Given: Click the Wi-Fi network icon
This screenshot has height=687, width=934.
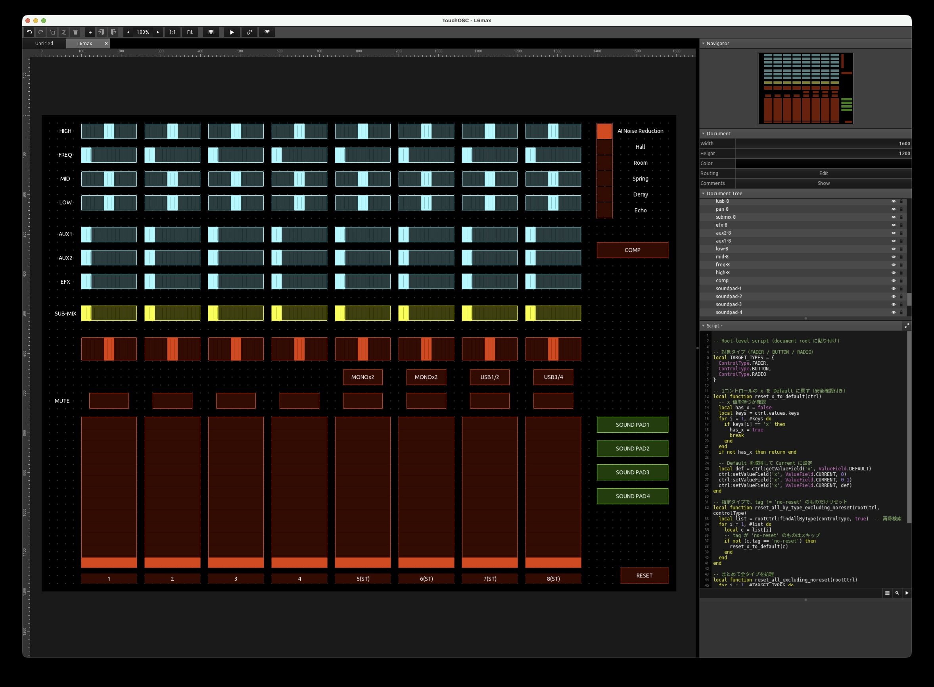Looking at the screenshot, I should tap(267, 32).
